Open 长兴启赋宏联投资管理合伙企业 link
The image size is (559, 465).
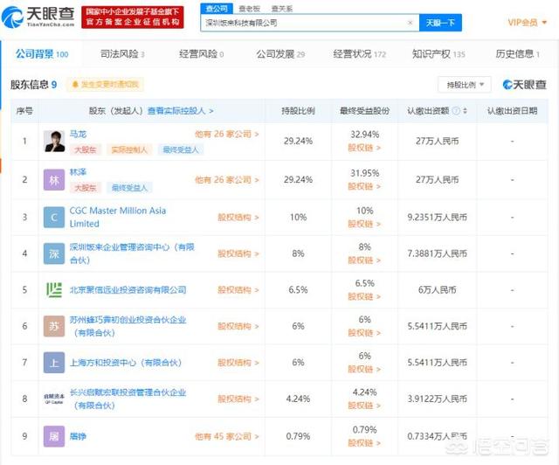(x=128, y=399)
